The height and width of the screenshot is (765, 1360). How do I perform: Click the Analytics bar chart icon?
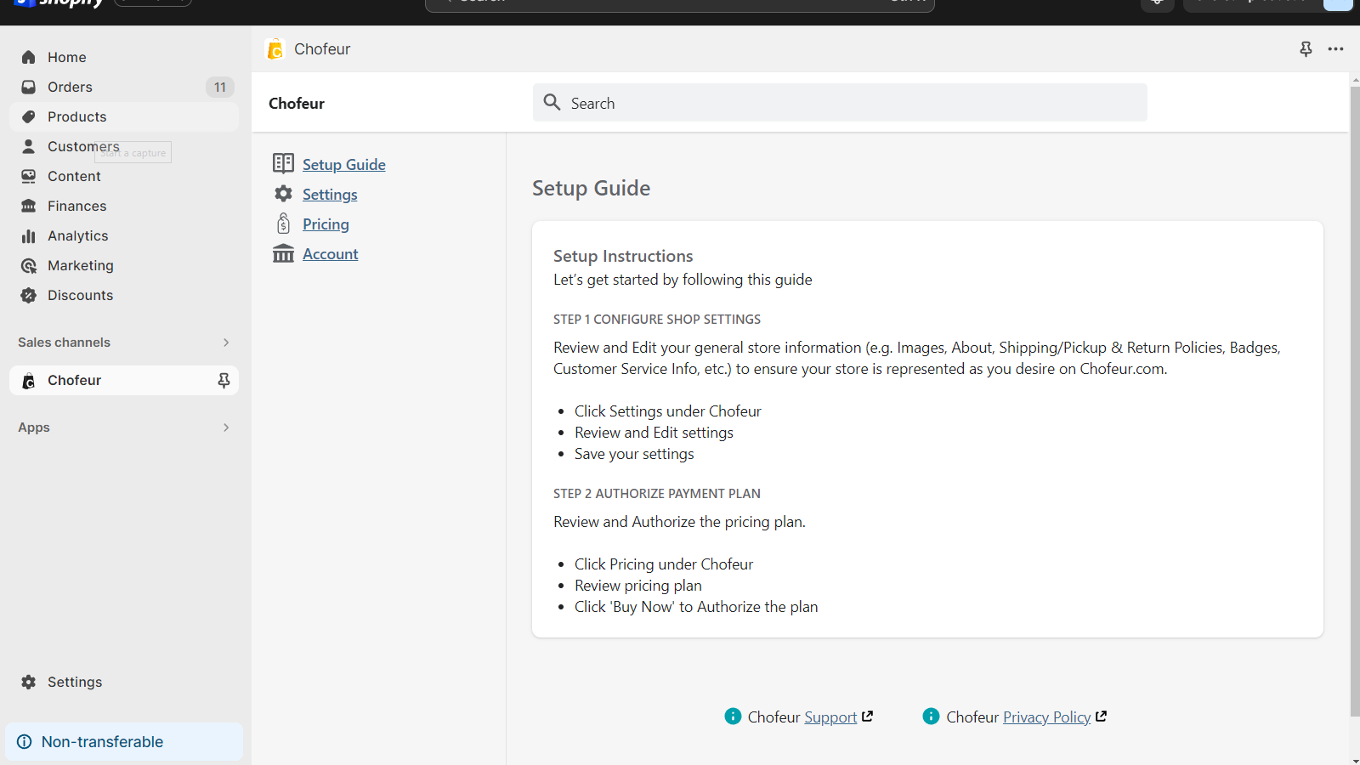29,235
